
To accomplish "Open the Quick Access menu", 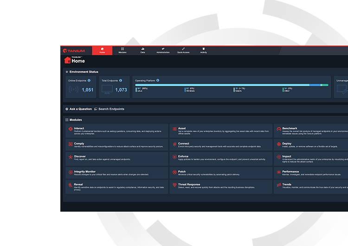I will pyautogui.click(x=183, y=51).
